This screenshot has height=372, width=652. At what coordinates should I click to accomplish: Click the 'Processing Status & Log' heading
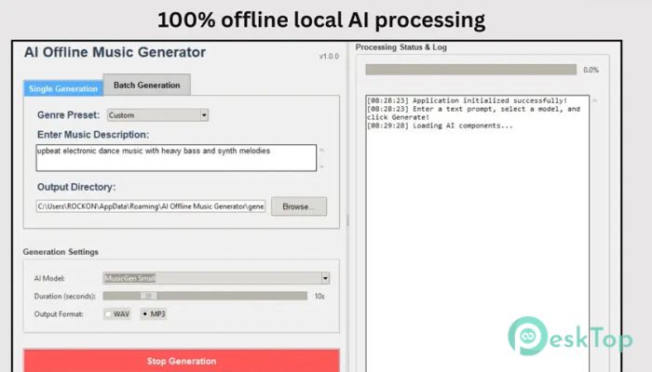point(401,47)
